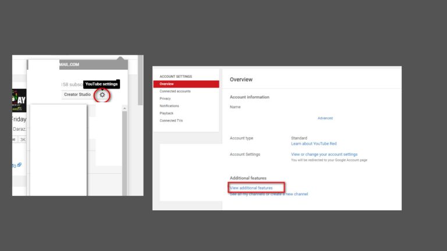Open Playback settings section
Screen dimensions: 447x251
[x=166, y=113]
